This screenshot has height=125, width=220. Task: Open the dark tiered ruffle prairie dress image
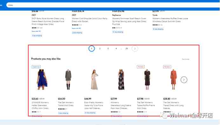(147, 79)
